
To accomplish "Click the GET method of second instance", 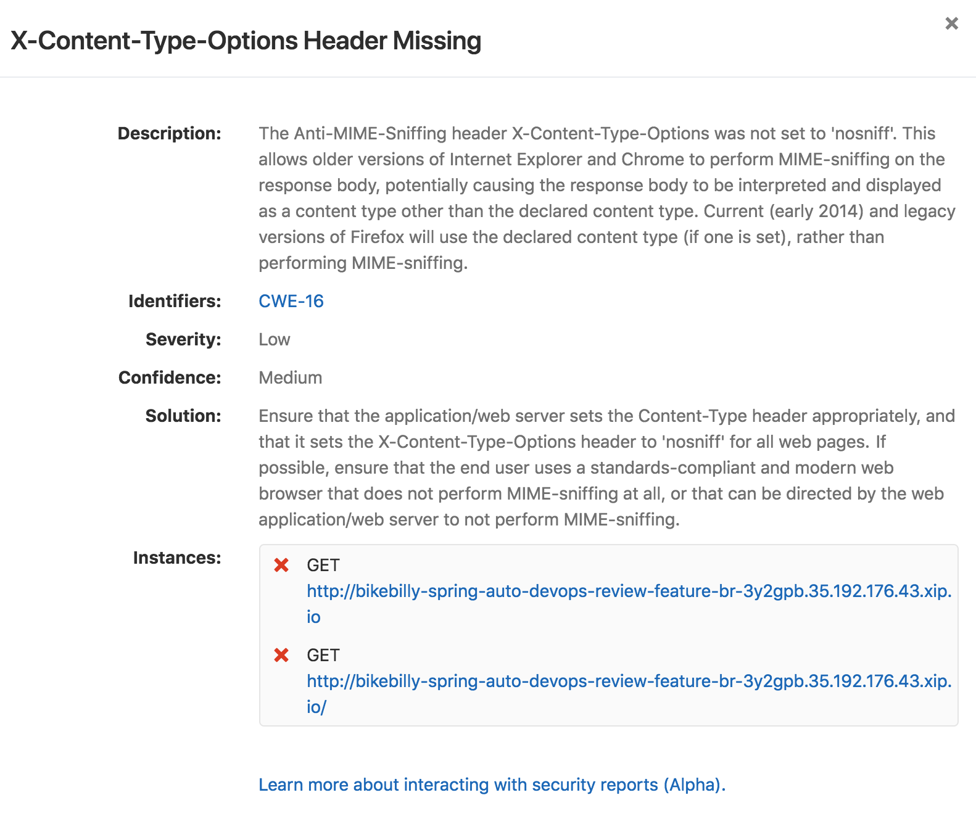I will [323, 655].
